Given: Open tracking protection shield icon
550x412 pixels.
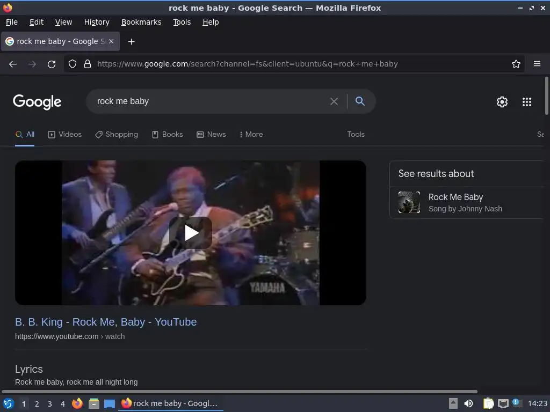Looking at the screenshot, I should (x=73, y=64).
